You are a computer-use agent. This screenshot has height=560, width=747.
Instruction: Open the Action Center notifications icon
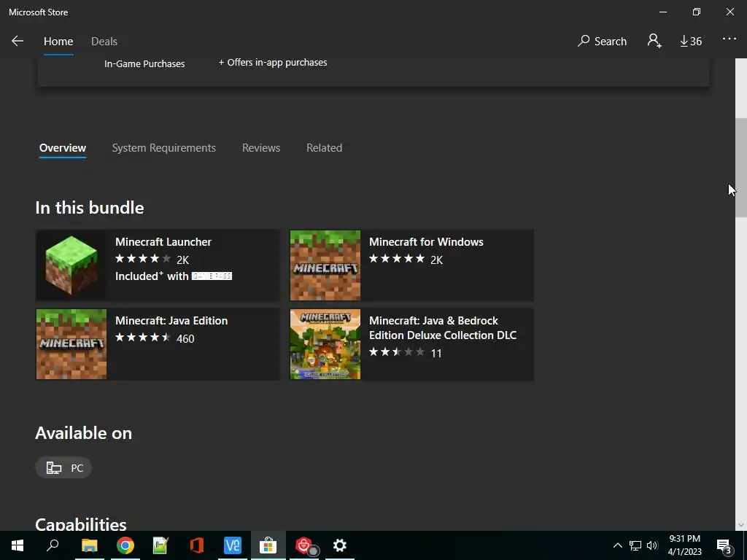click(724, 545)
